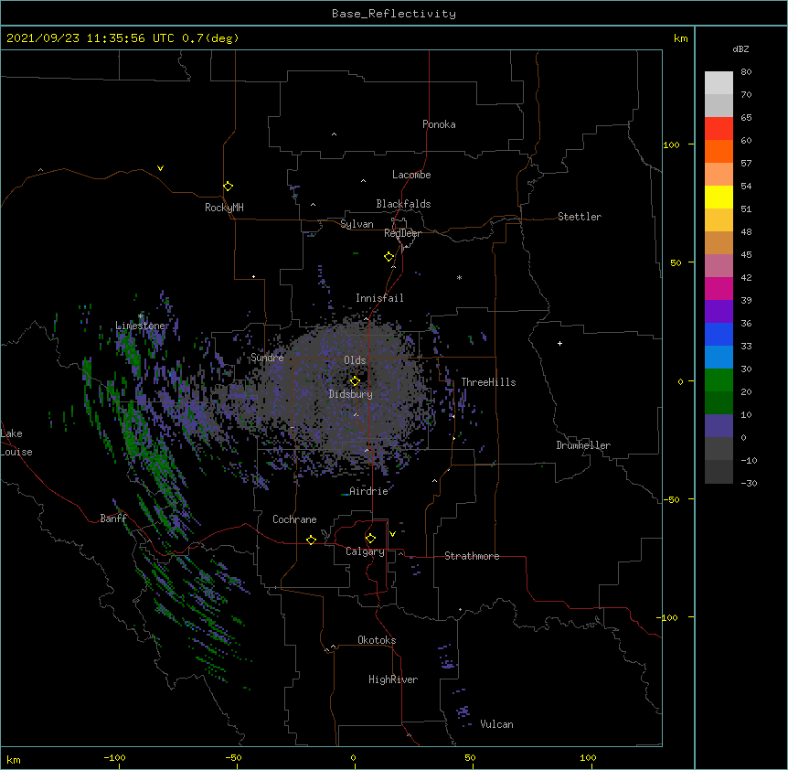Select the yellow diamond marker above Calgary label
This screenshot has width=788, height=770.
click(x=370, y=539)
